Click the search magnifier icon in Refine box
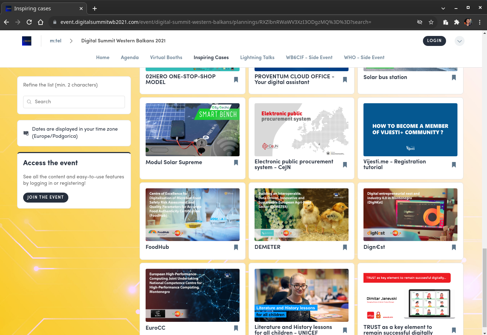The image size is (487, 335). [x=29, y=102]
